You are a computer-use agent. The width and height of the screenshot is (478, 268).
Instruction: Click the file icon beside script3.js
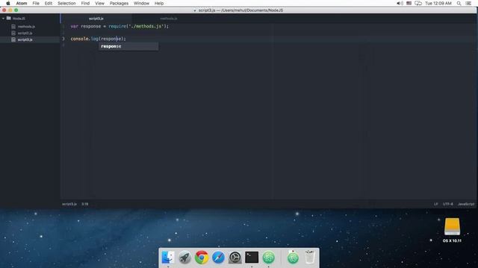(13, 39)
